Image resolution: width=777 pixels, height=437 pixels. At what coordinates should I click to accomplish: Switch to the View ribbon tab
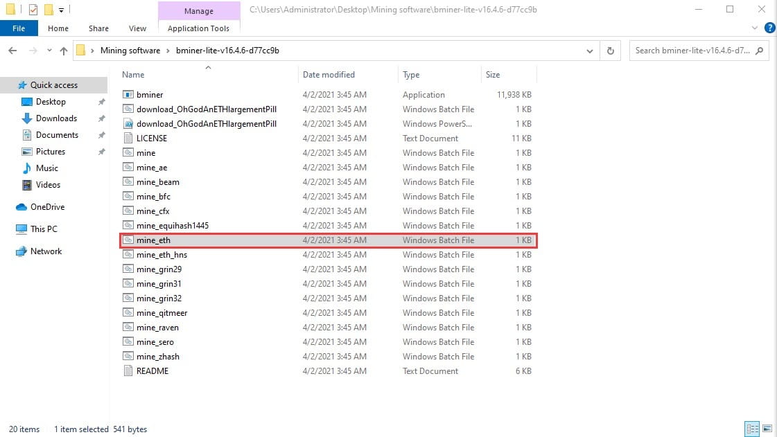pyautogui.click(x=137, y=28)
